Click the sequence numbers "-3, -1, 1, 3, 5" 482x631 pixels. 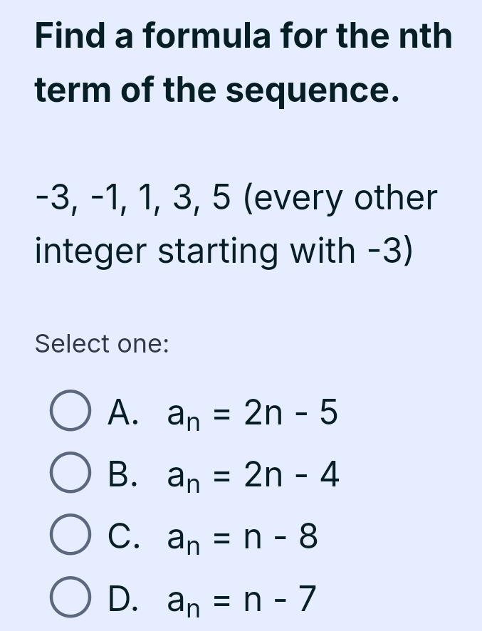click(133, 198)
